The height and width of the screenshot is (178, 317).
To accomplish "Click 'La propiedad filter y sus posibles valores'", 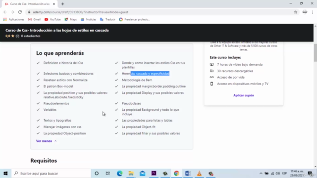I will pyautogui.click(x=151, y=133).
